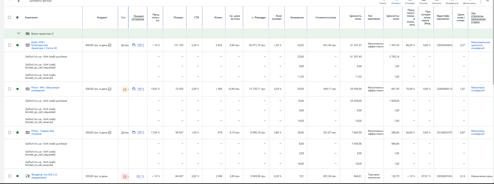Collapse the Всего проектов row chevron

pos(19,33)
